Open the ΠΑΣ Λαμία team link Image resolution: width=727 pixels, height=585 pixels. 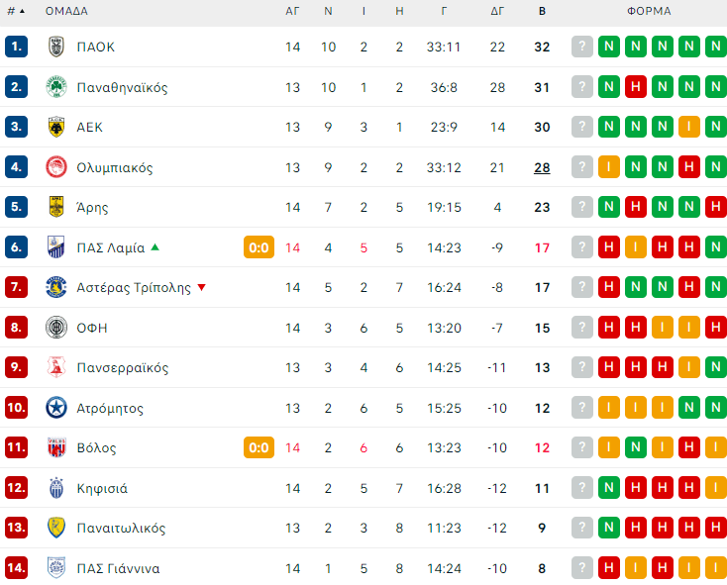tap(111, 247)
